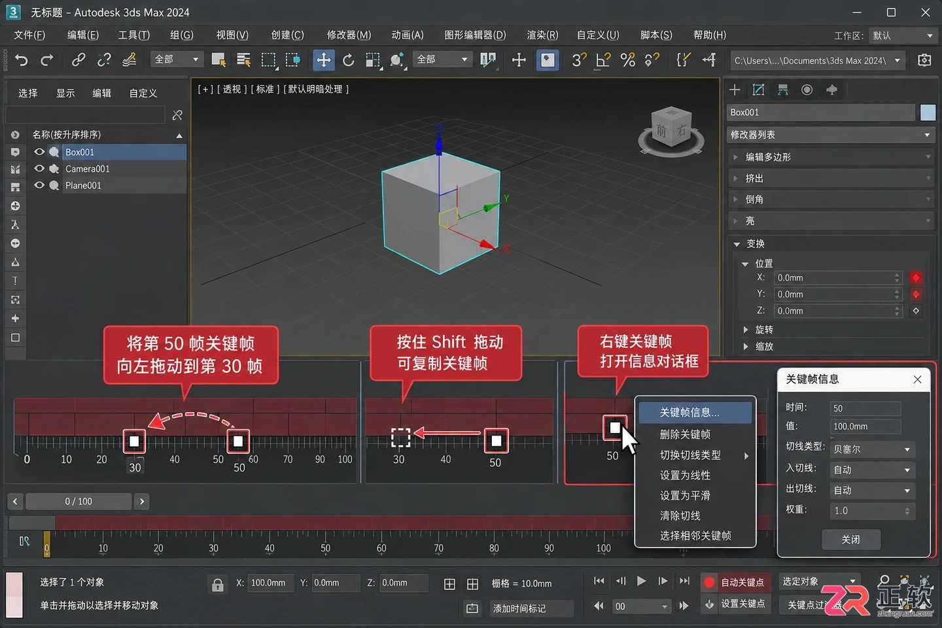942x628 pixels.
Task: Toggle the X position keyframe diamond
Action: [x=916, y=277]
